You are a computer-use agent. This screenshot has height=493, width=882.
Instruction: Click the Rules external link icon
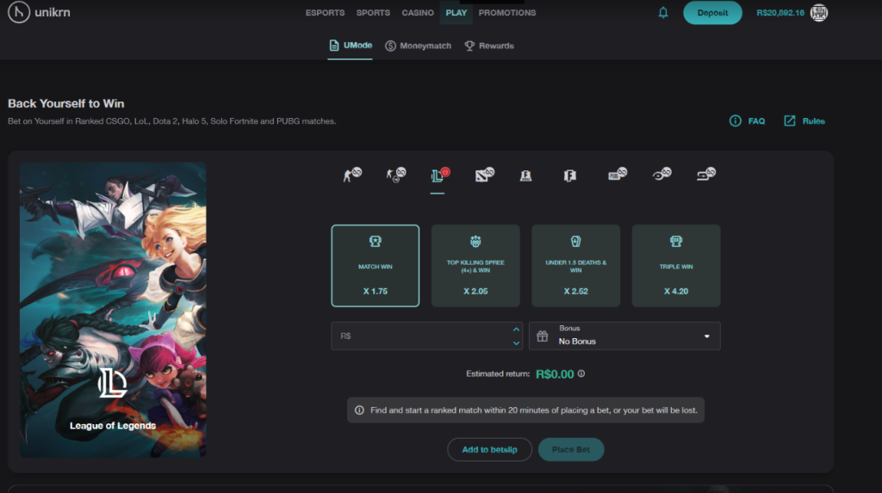790,120
